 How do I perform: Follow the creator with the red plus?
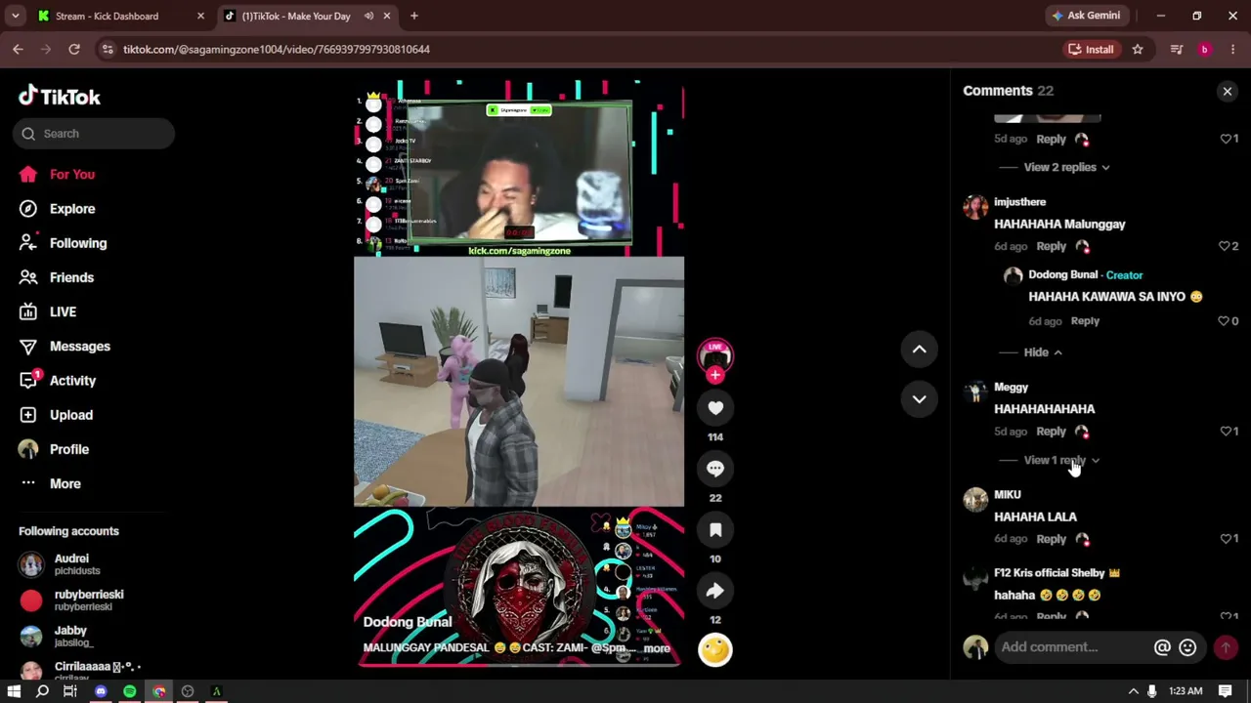click(x=715, y=375)
